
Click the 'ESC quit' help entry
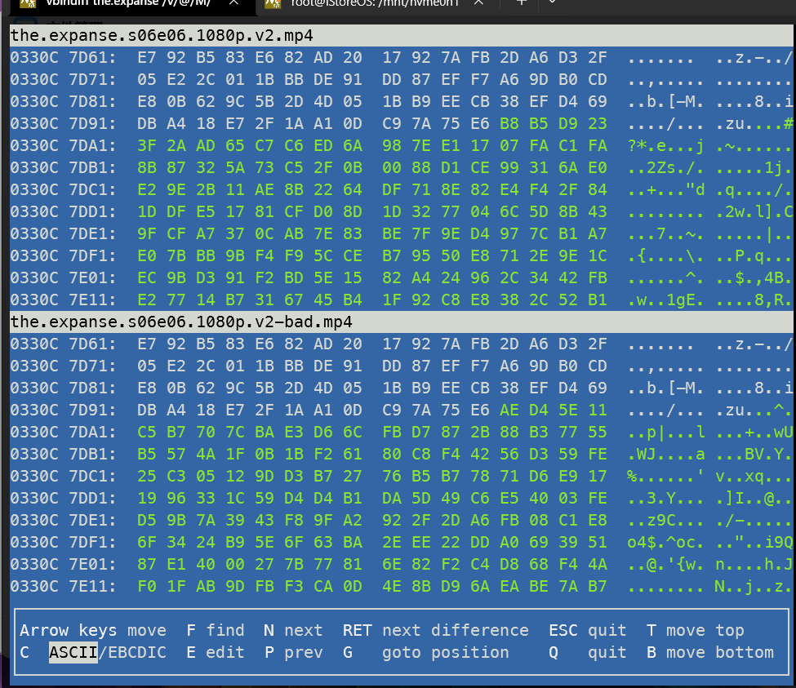587,630
